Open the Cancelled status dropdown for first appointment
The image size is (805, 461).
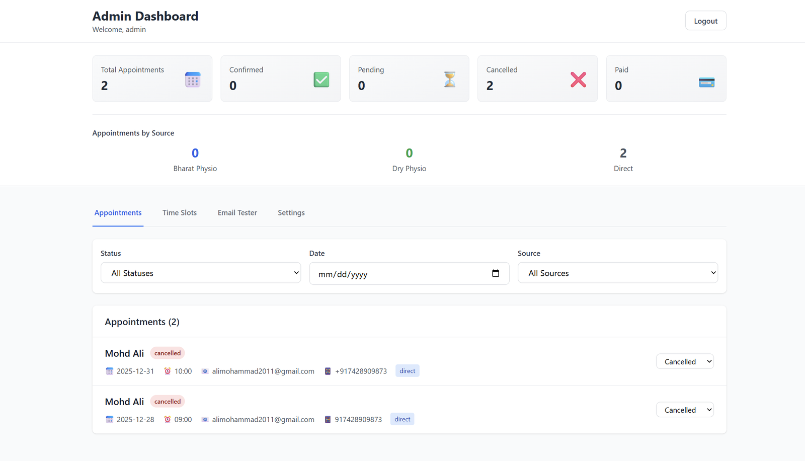click(x=685, y=361)
